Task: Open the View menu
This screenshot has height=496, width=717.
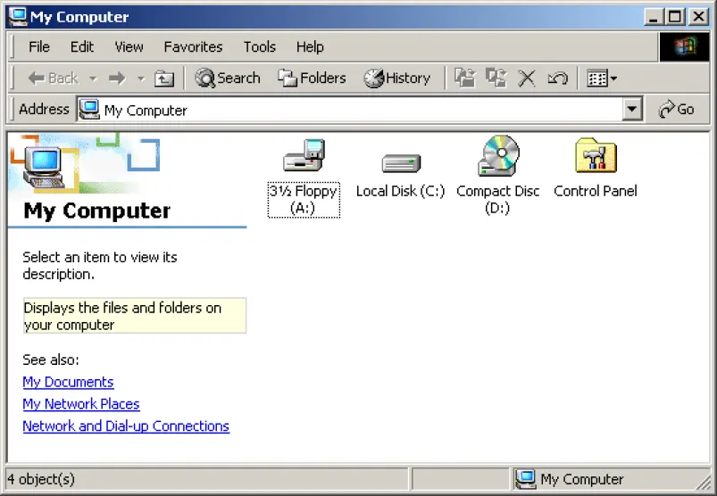Action: [x=129, y=46]
